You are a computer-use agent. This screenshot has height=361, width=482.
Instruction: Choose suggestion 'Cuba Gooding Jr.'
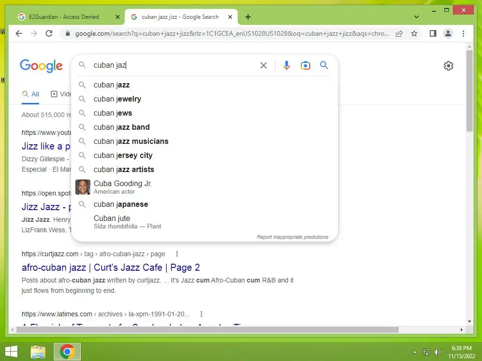coord(204,187)
